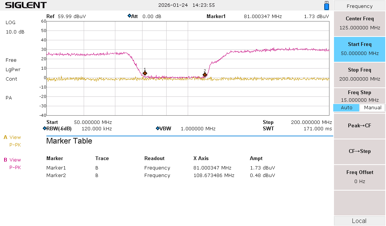386x226 pixels.
Task: Click the diamond icon beside RBW(-6dB)
Action: [44, 128]
